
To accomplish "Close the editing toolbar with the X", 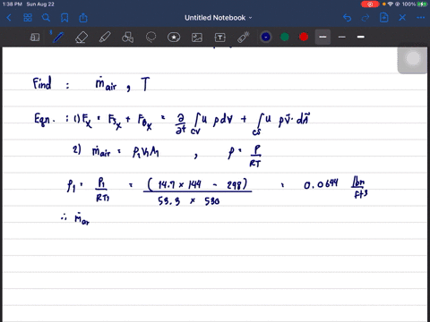I will 402,18.
